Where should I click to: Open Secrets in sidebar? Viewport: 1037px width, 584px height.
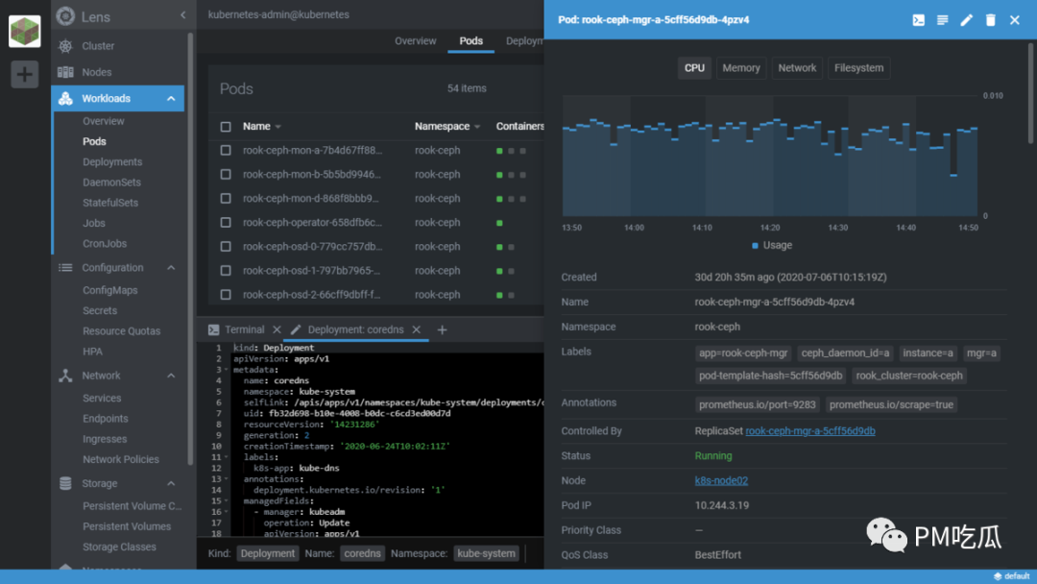[100, 311]
